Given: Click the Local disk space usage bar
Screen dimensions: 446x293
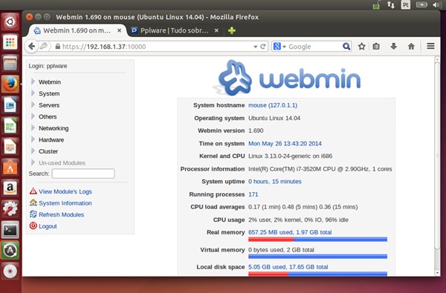Looking at the screenshot, I should click(x=317, y=274).
